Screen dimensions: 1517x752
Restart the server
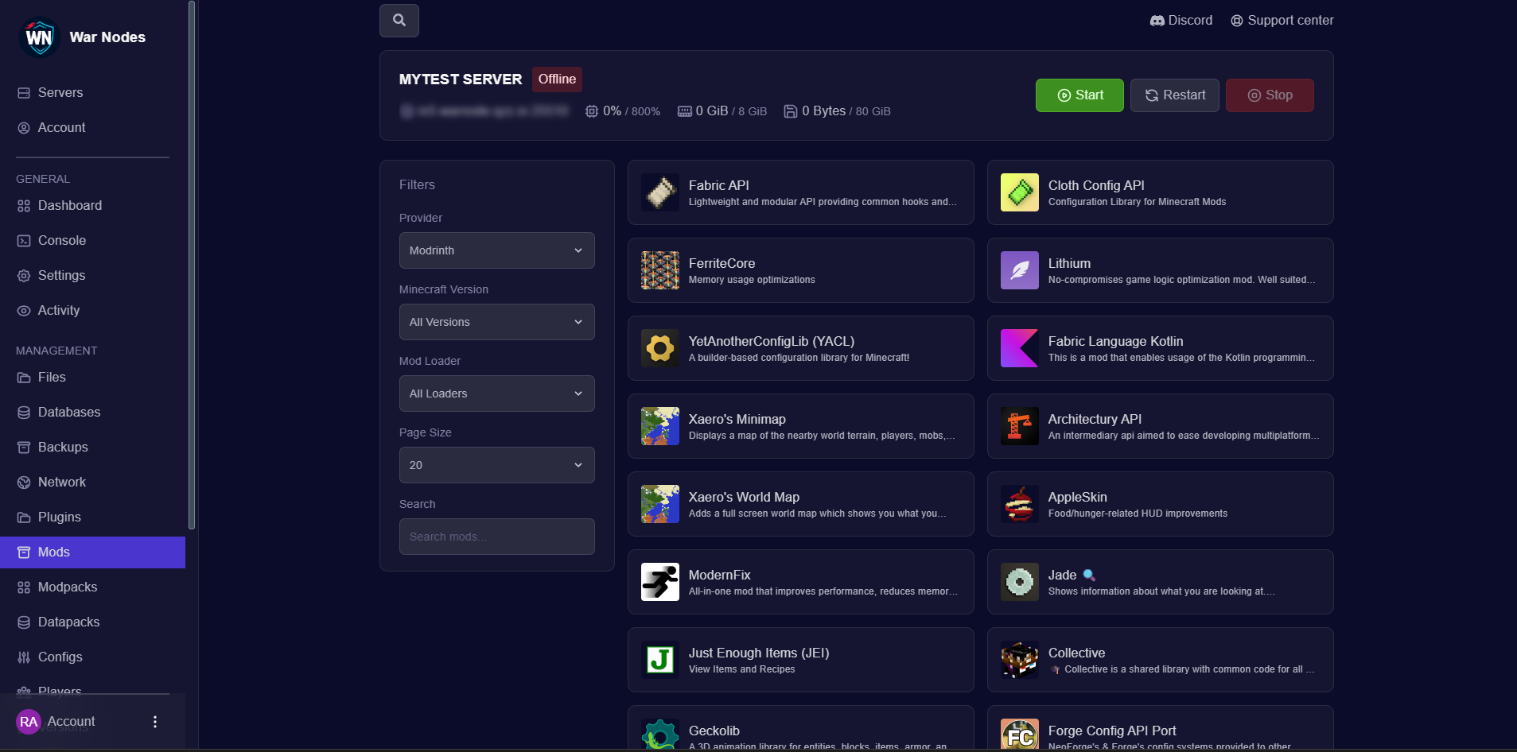point(1175,95)
